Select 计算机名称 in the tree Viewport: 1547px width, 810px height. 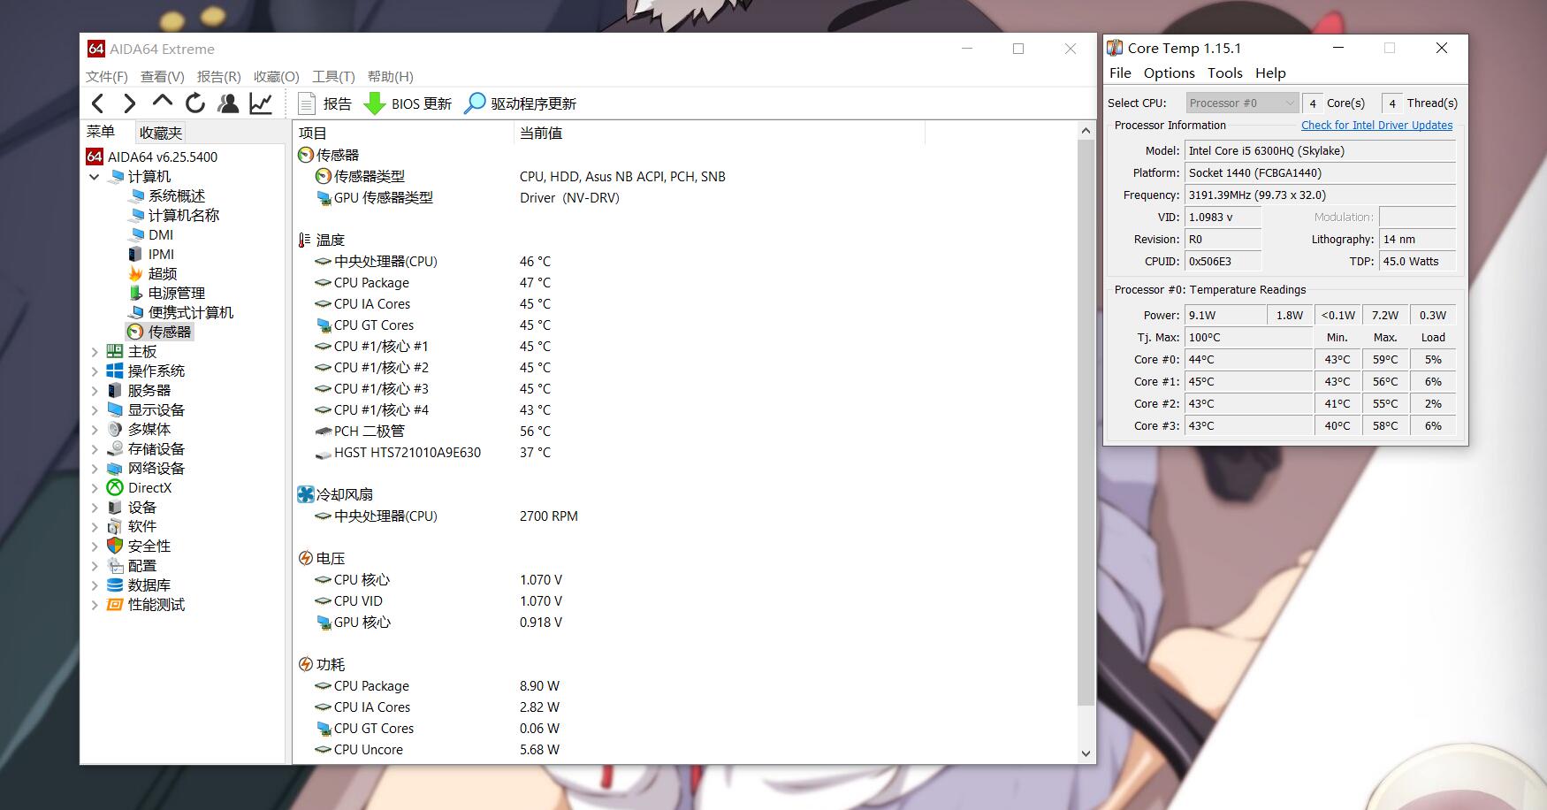[183, 215]
